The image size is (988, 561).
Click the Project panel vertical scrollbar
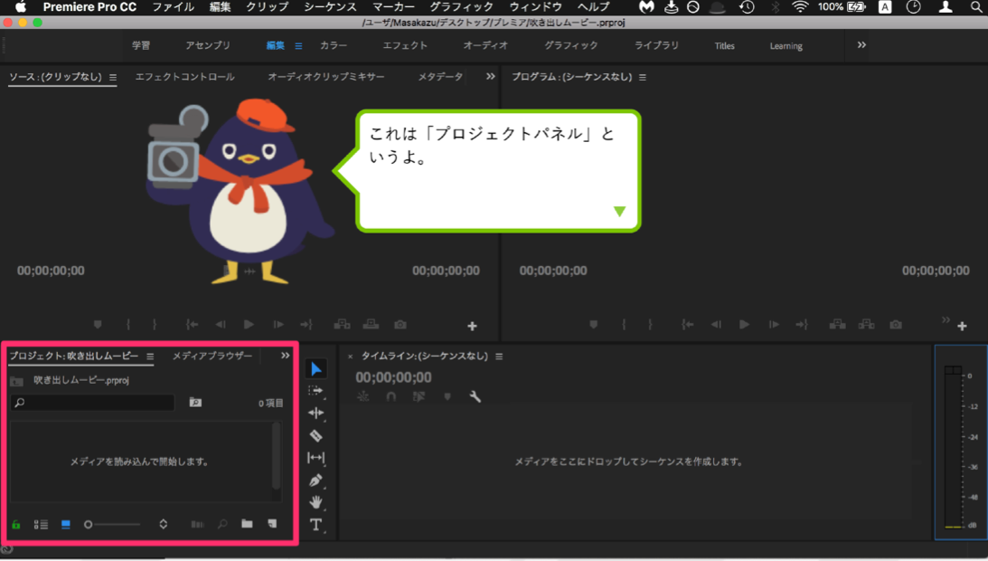pos(276,456)
